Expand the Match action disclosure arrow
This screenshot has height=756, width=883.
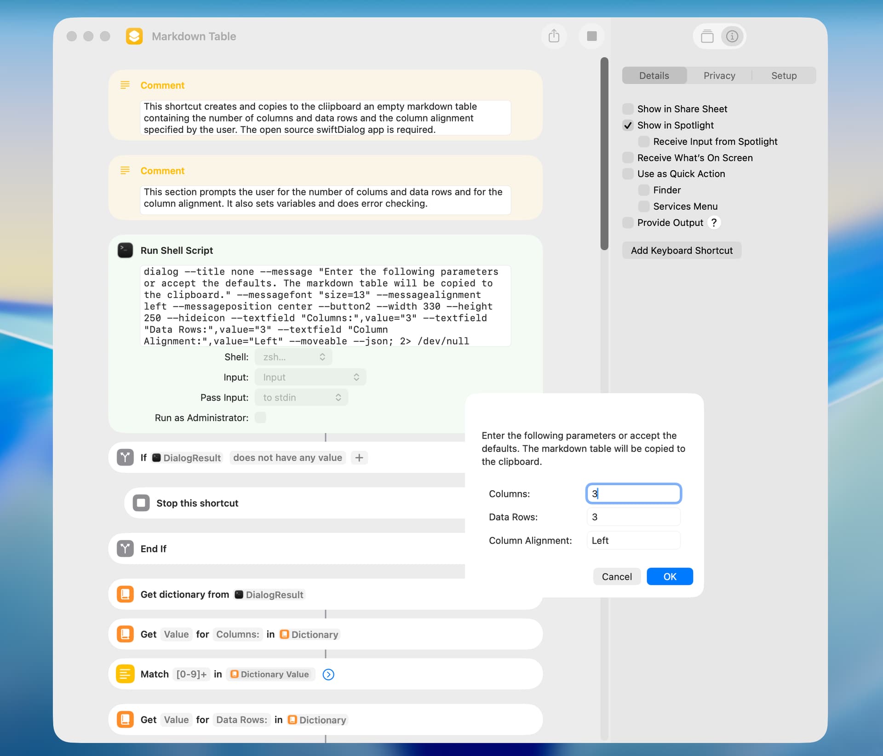click(328, 674)
